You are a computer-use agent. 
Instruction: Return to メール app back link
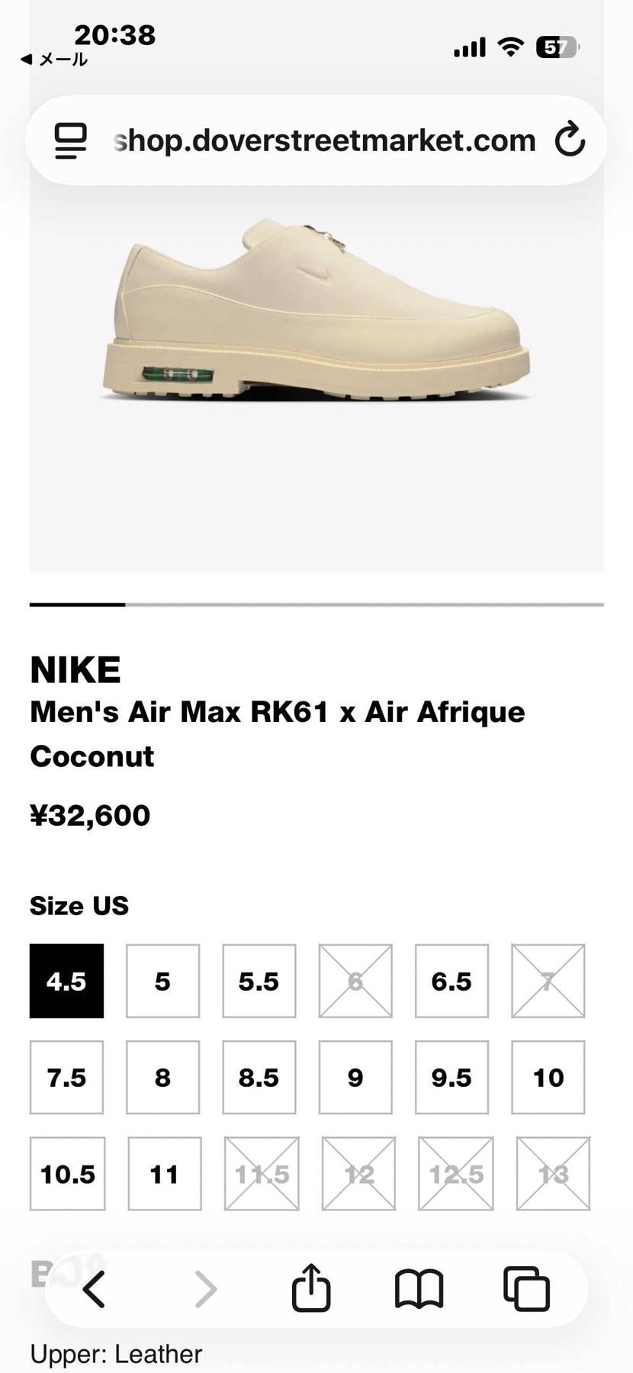pyautogui.click(x=54, y=60)
